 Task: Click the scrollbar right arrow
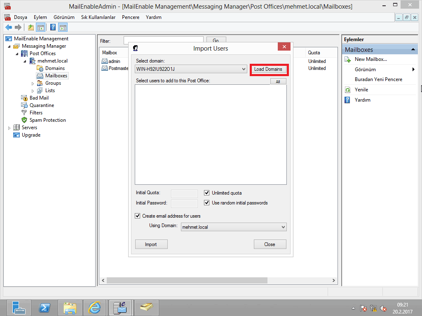pyautogui.click(x=334, y=280)
